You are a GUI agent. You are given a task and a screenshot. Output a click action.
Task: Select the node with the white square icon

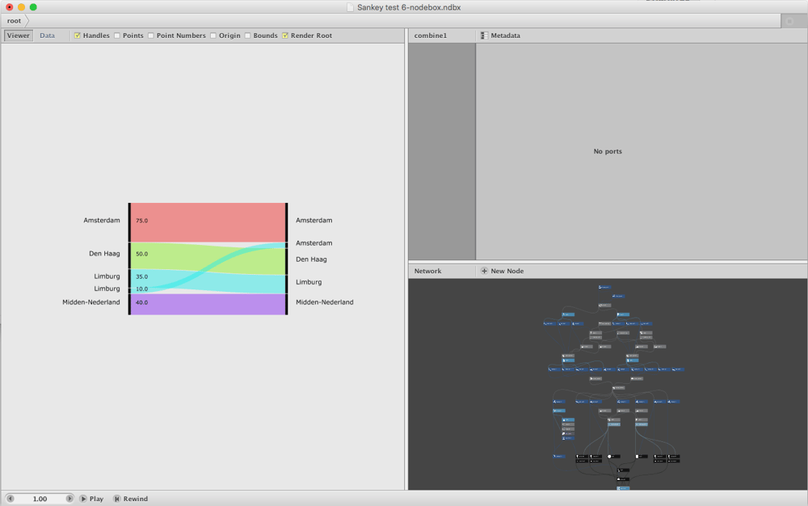pos(642,456)
